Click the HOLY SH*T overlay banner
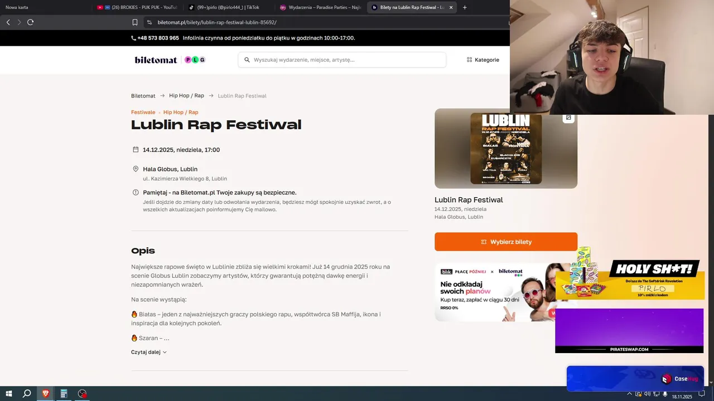The width and height of the screenshot is (714, 401). pos(630,278)
